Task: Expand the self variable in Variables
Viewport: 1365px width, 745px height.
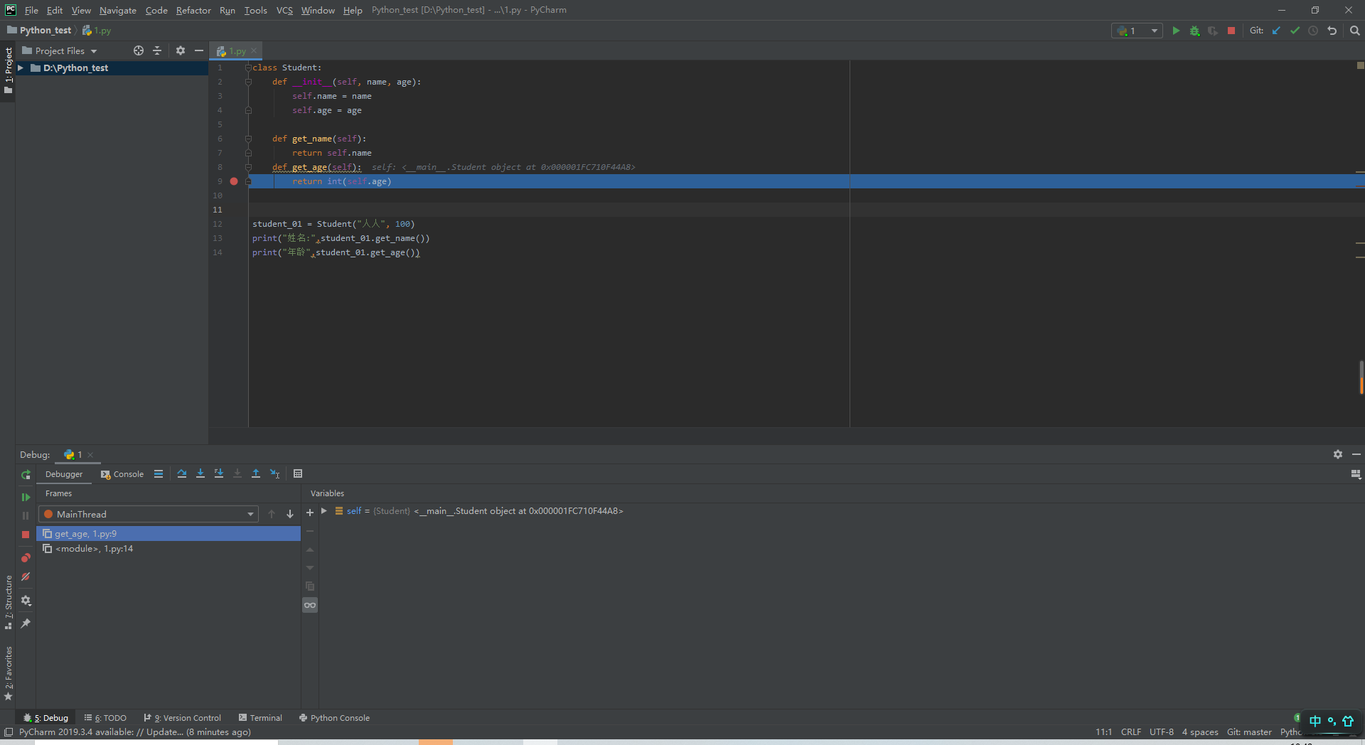Action: click(324, 511)
